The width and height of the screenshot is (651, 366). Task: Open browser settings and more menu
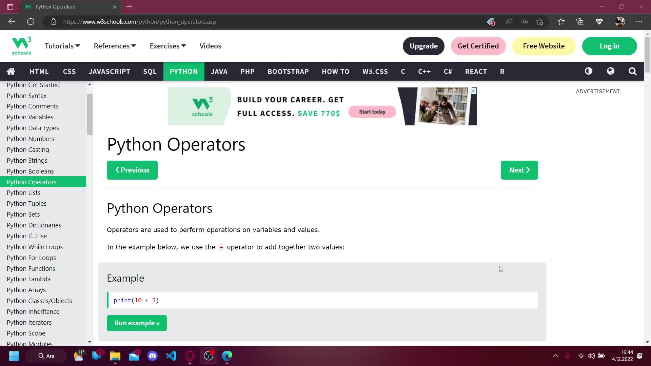click(x=639, y=22)
